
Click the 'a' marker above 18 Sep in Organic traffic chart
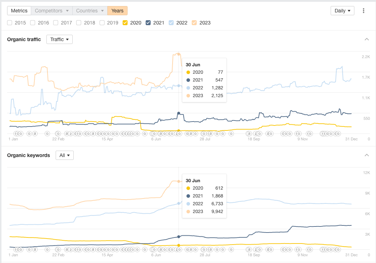pos(249,134)
